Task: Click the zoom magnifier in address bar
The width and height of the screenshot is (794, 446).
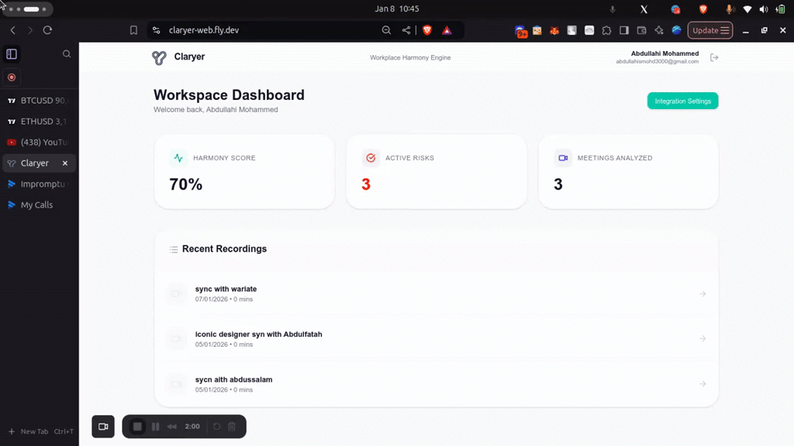Action: click(x=386, y=30)
